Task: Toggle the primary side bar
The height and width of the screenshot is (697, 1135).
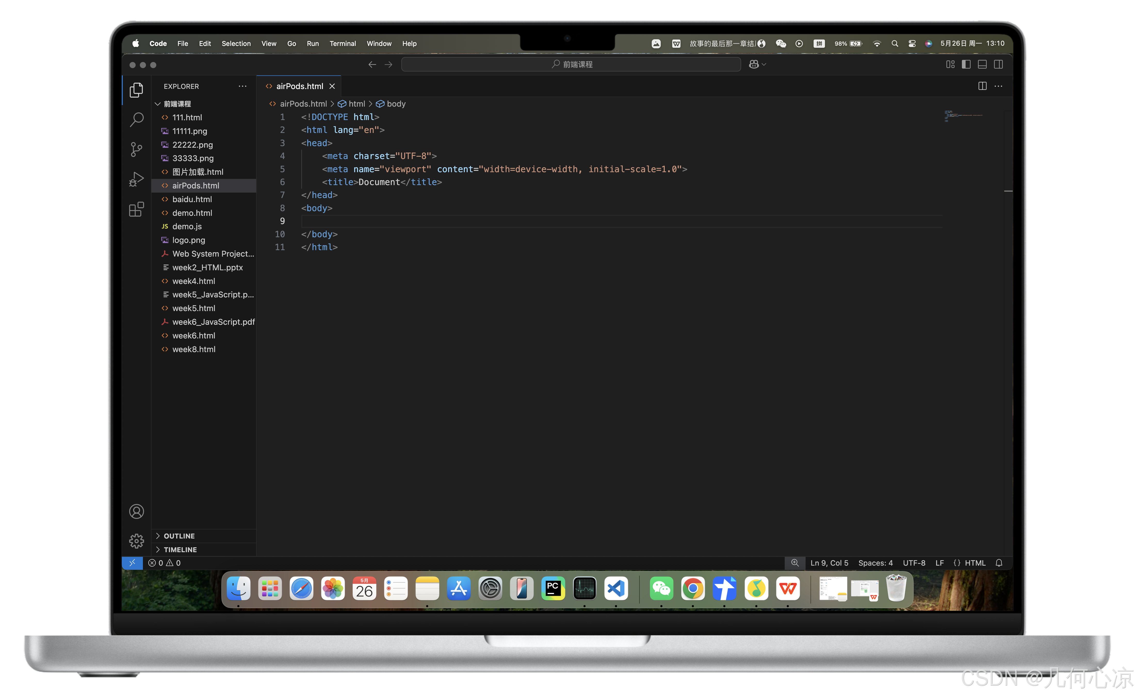Action: point(966,65)
